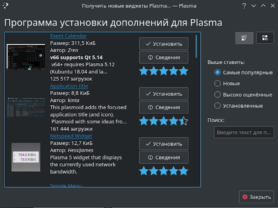Click author name HessiJames
Viewport: 278px width, 208px height.
tap(80, 150)
